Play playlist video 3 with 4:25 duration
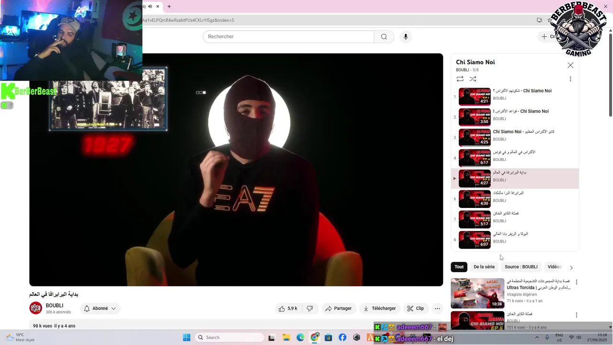 (x=475, y=138)
